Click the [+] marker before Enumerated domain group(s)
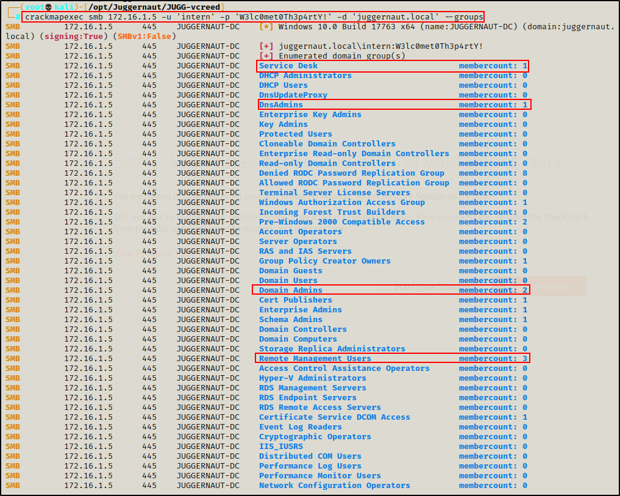Screen dimensions: 620x496 (266, 56)
